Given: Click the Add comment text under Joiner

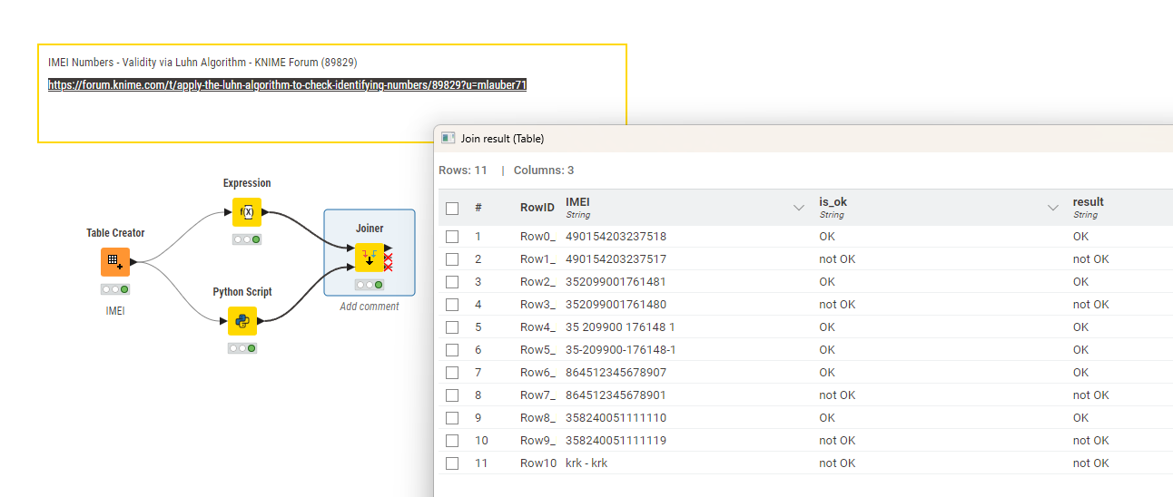Looking at the screenshot, I should tap(369, 307).
